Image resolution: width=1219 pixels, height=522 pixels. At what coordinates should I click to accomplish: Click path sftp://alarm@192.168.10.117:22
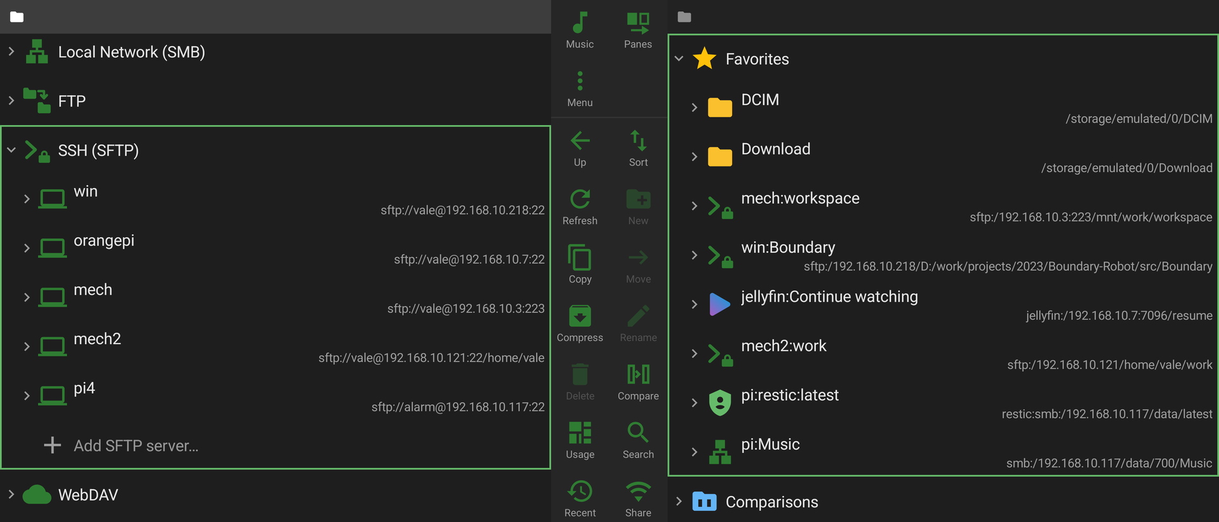click(458, 407)
